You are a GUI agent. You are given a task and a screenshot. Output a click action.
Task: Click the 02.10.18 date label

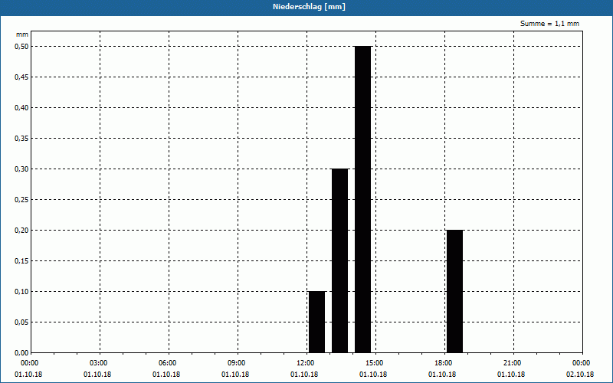[580, 375]
